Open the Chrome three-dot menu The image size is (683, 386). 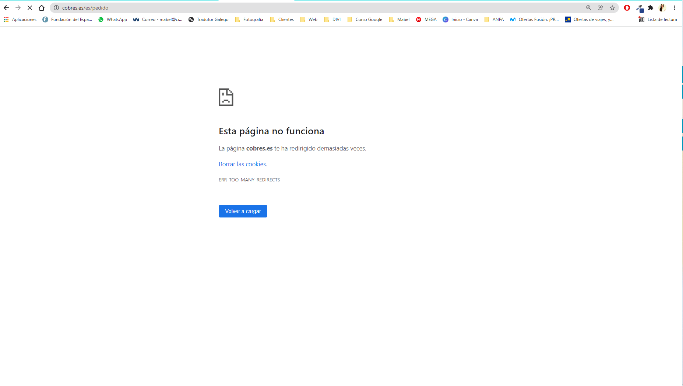675,8
